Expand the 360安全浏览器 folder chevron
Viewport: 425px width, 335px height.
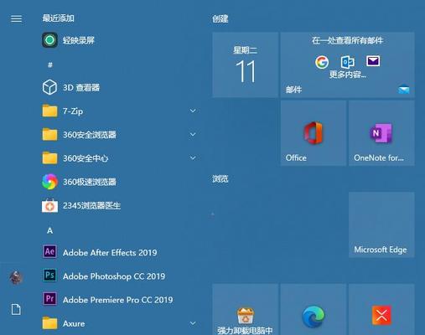[x=193, y=134]
